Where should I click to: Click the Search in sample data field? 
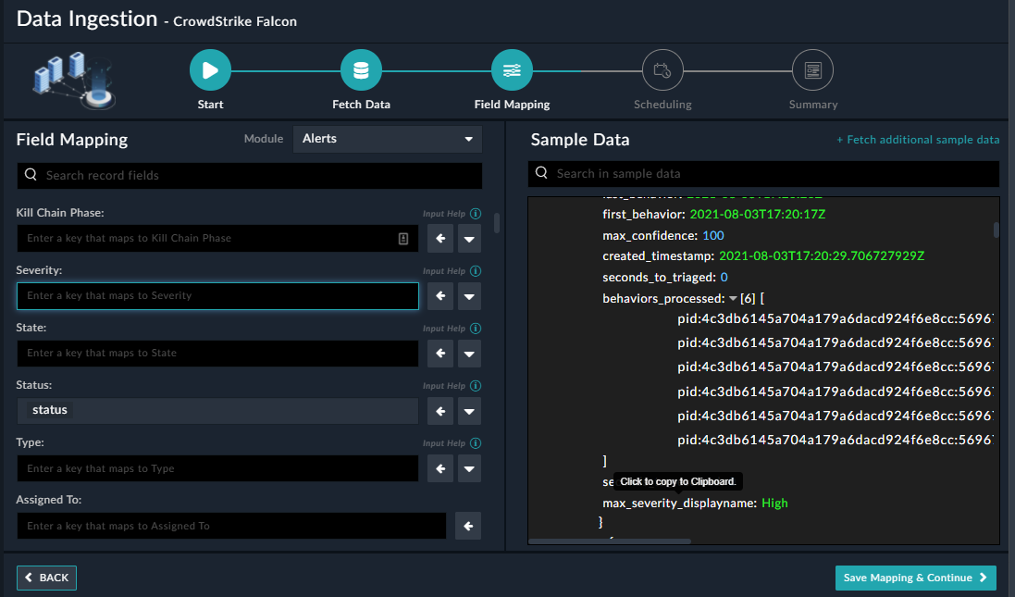pos(763,173)
